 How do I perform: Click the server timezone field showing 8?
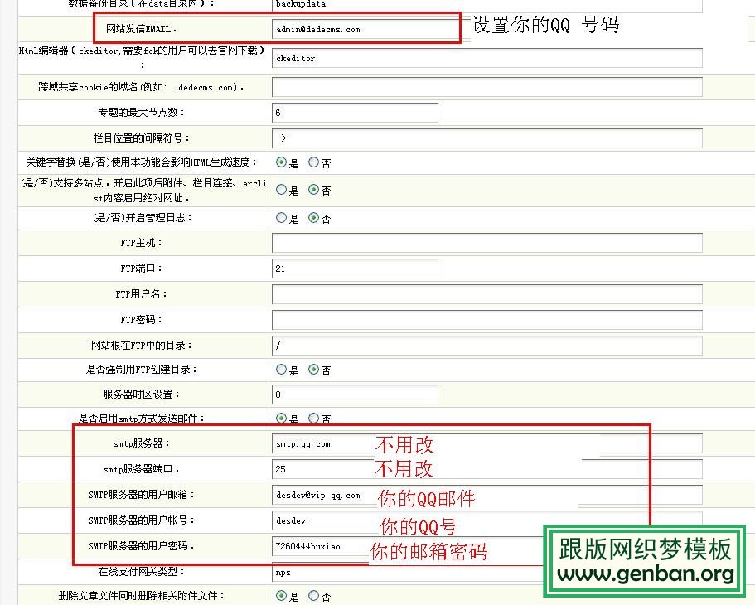[x=355, y=394]
